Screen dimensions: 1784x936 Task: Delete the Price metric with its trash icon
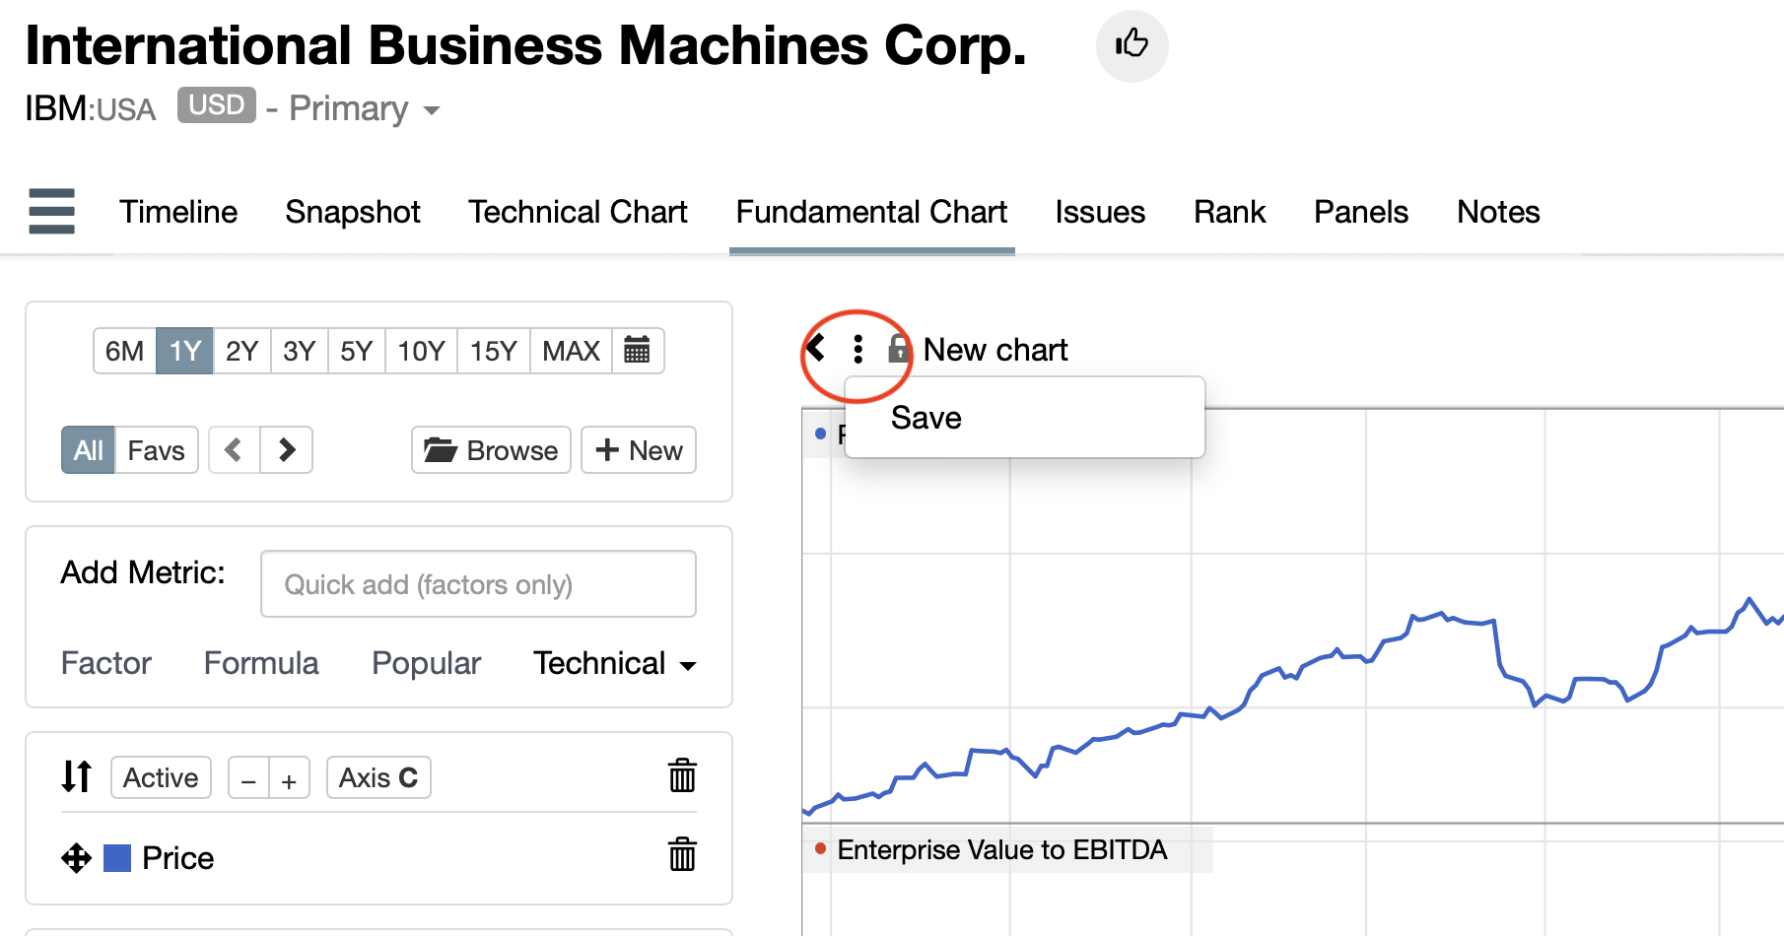coord(682,854)
